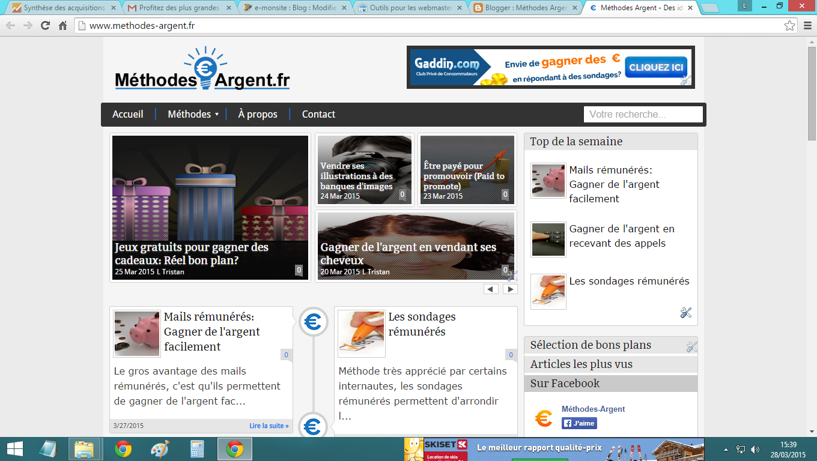Viewport: 817px width, 461px height.
Task: Click the volume icon in system tray
Action: 754,449
